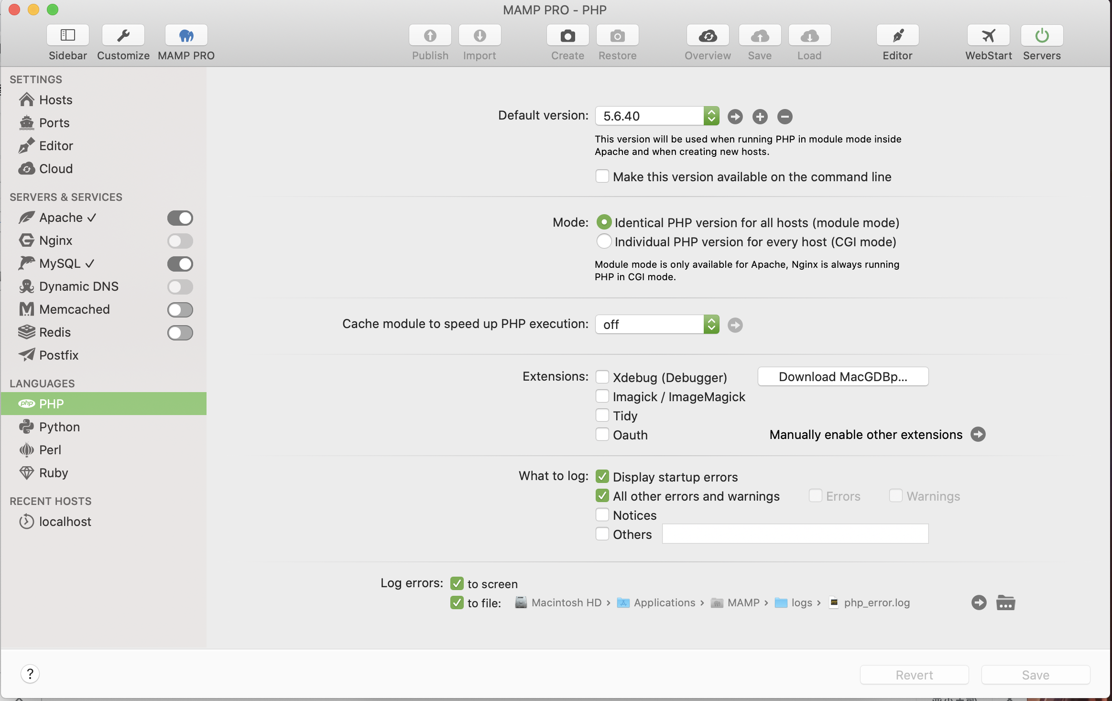
Task: Click the Restore snapshot icon
Action: [618, 35]
